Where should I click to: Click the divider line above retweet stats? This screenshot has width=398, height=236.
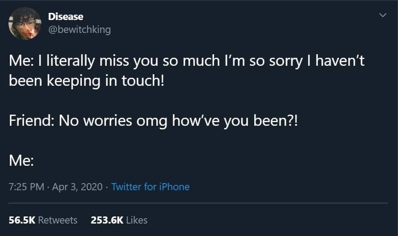tap(199, 203)
